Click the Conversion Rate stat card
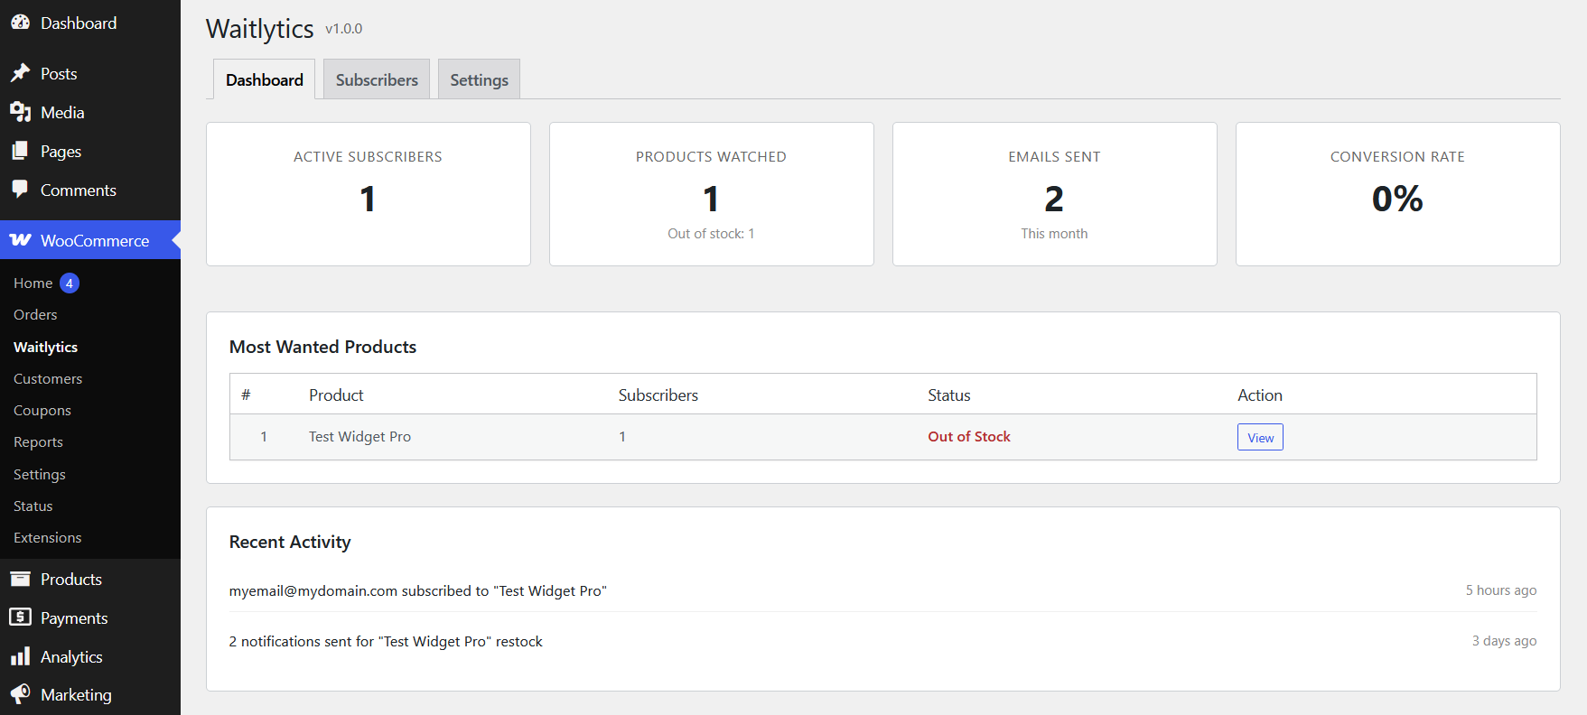Screen dimensions: 1587x715 click(1398, 194)
